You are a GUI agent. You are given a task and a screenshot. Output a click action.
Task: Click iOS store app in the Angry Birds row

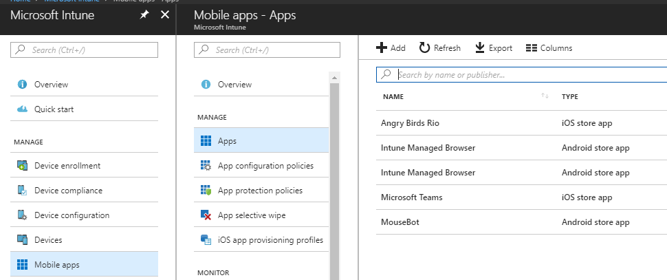[x=587, y=123]
